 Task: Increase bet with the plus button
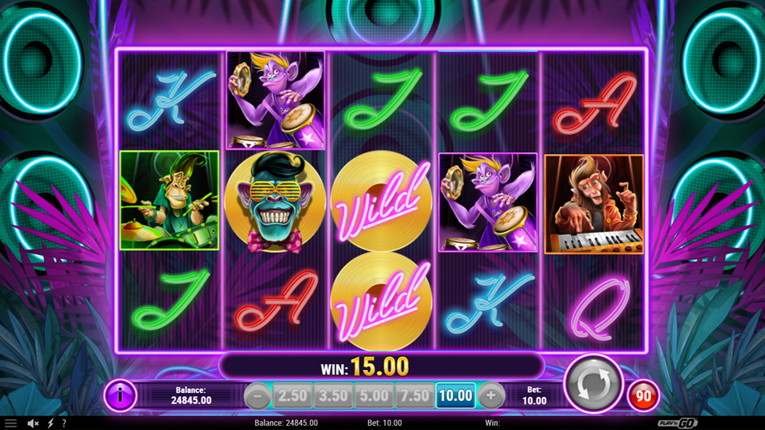click(x=491, y=396)
